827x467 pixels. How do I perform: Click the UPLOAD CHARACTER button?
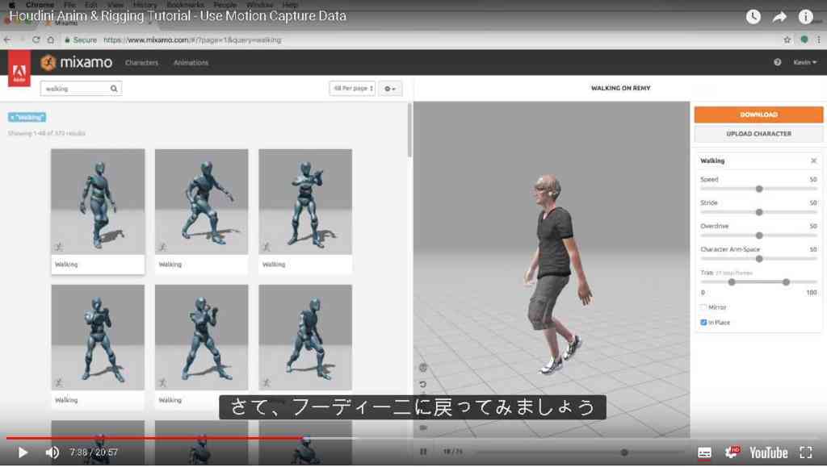758,134
